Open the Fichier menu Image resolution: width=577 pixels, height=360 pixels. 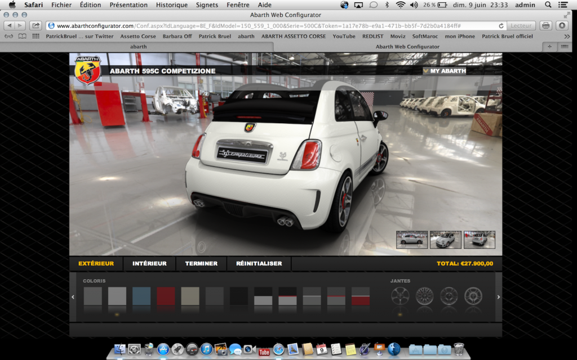pos(61,4)
